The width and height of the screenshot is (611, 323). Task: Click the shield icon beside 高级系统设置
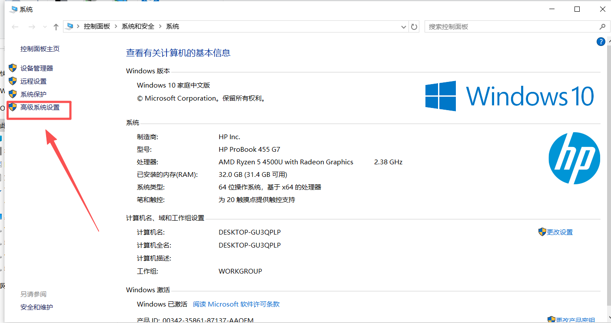[13, 107]
